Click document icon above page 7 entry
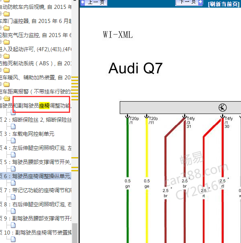Screen dimensions: 241x243 click(13, 183)
